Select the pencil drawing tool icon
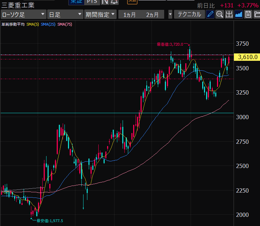 (x=210, y=14)
